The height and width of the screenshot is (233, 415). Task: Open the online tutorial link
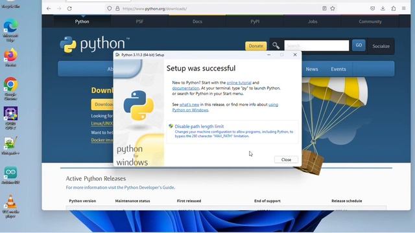(239, 83)
